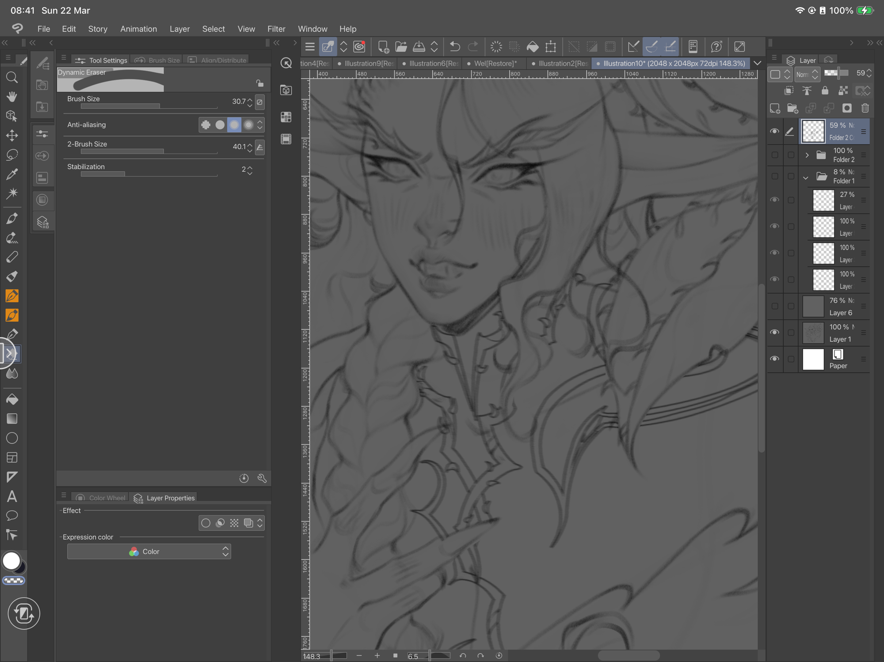Select the Fill bucket tool
The height and width of the screenshot is (662, 884).
(x=12, y=399)
